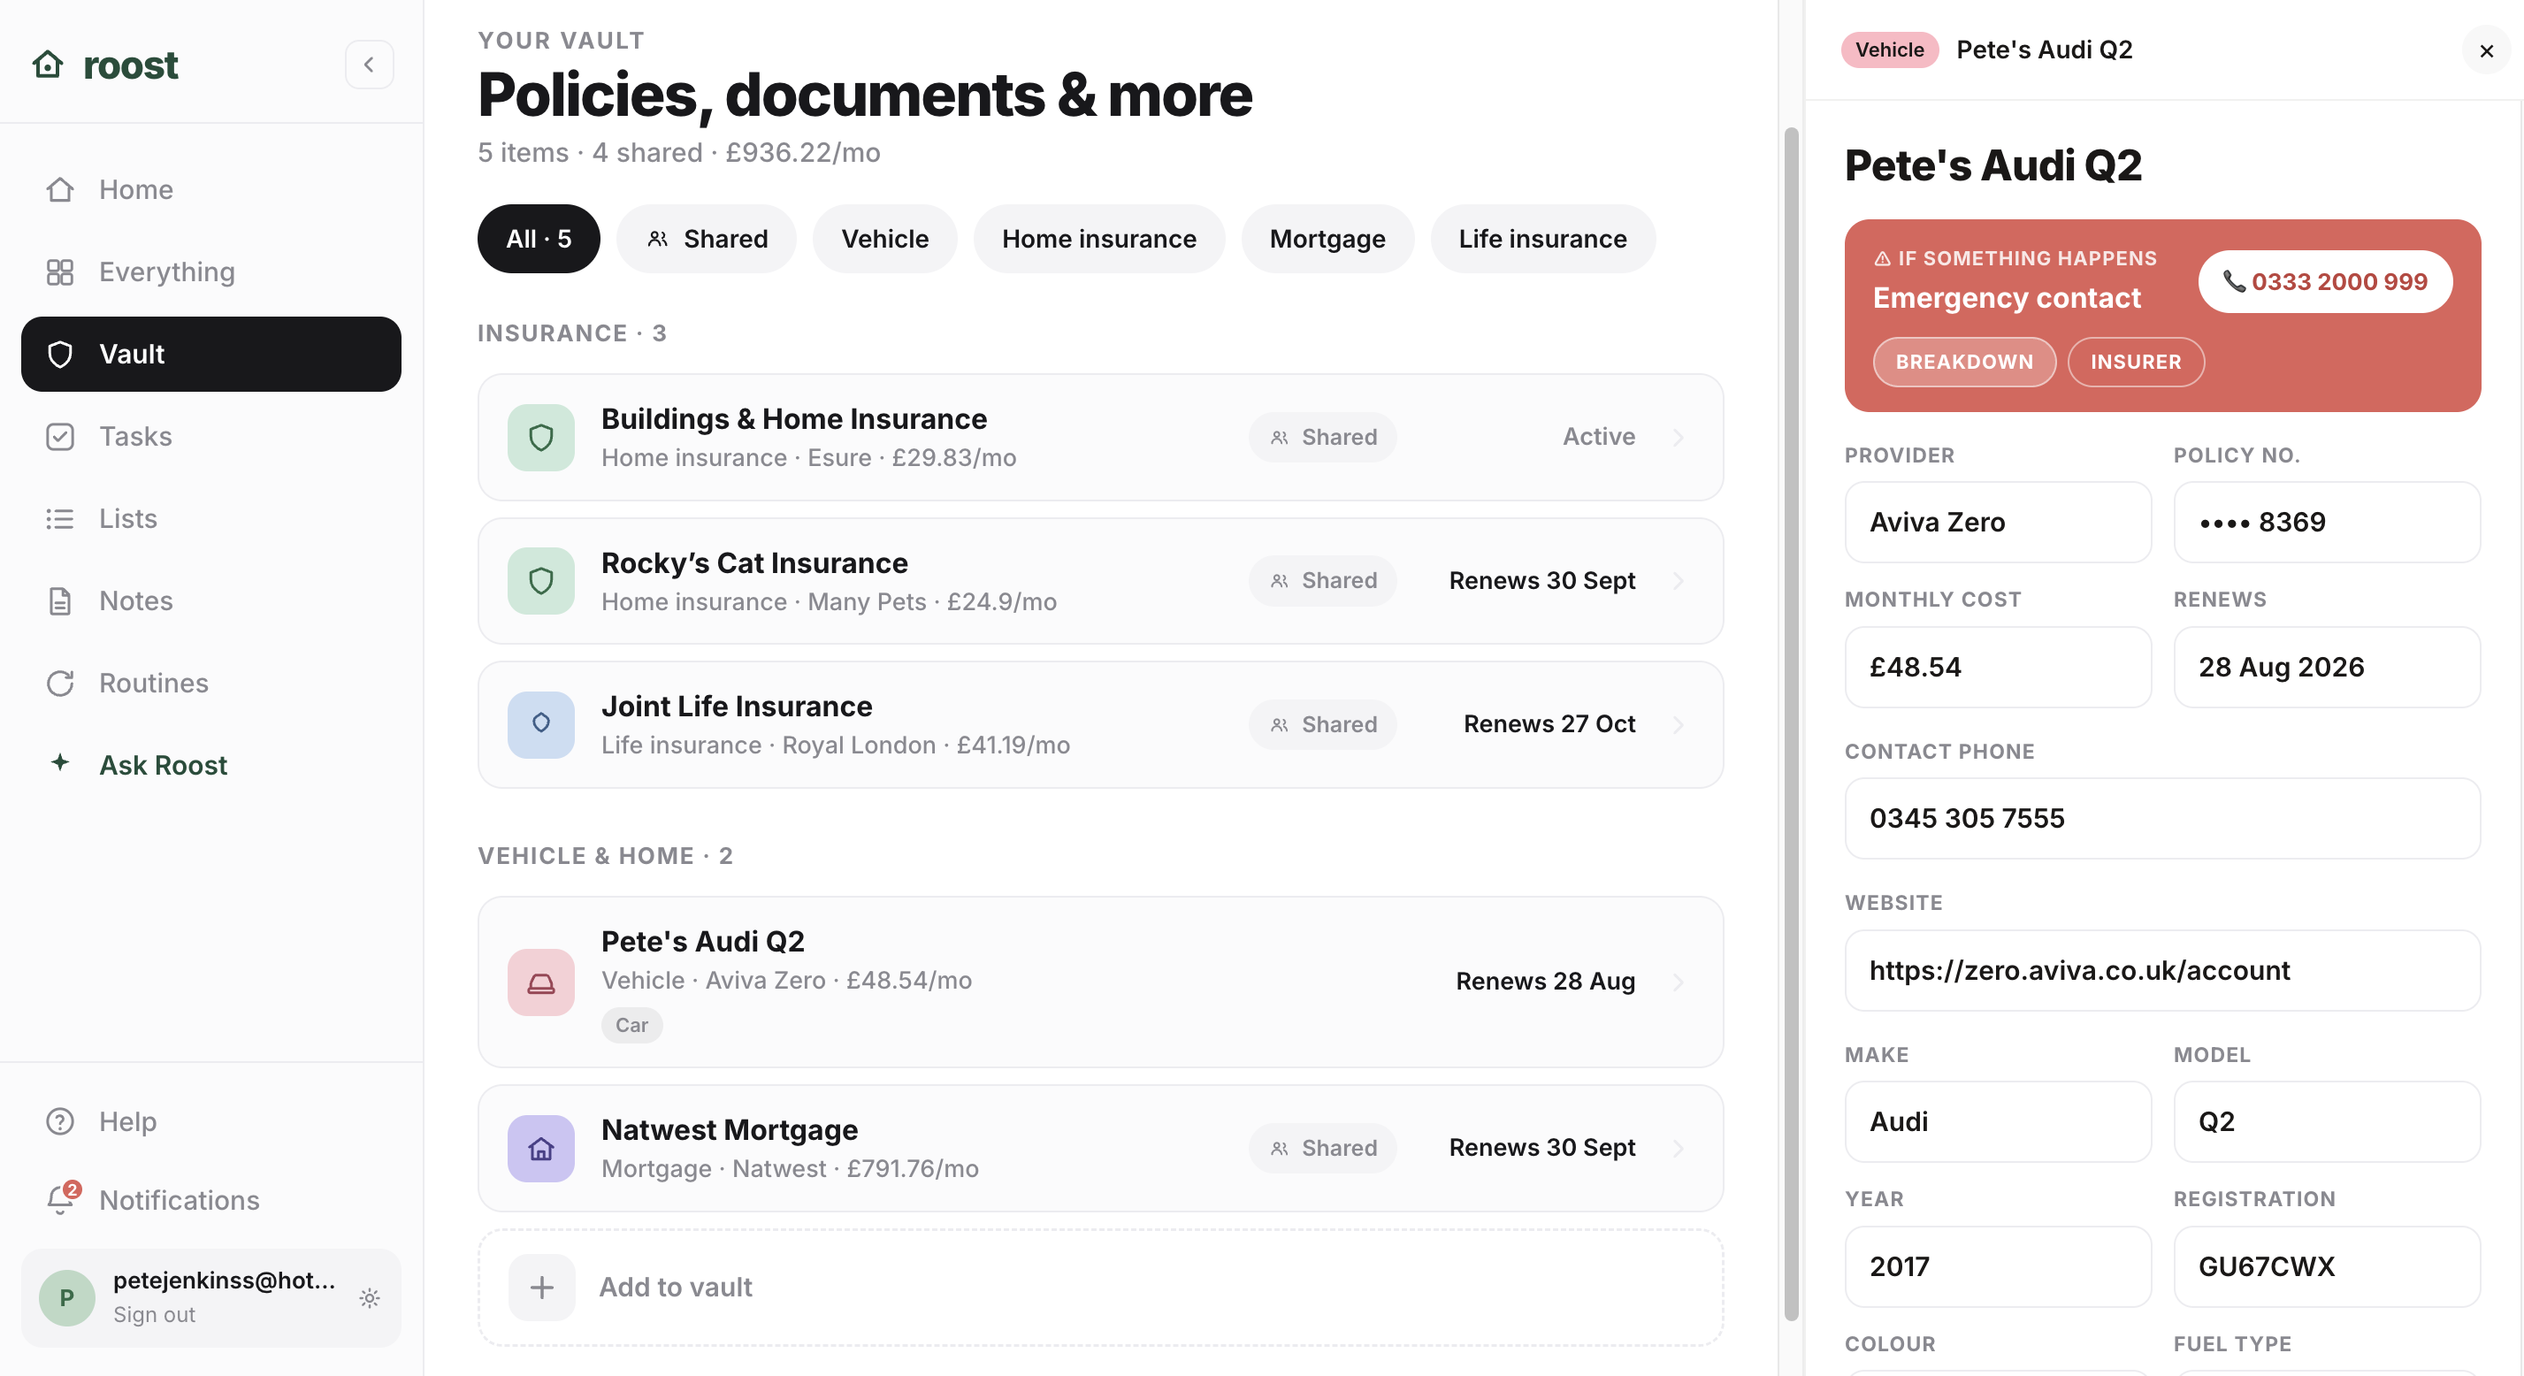Click the vault list vertical scrollbar
The width and height of the screenshot is (2524, 1376).
pos(1791,723)
